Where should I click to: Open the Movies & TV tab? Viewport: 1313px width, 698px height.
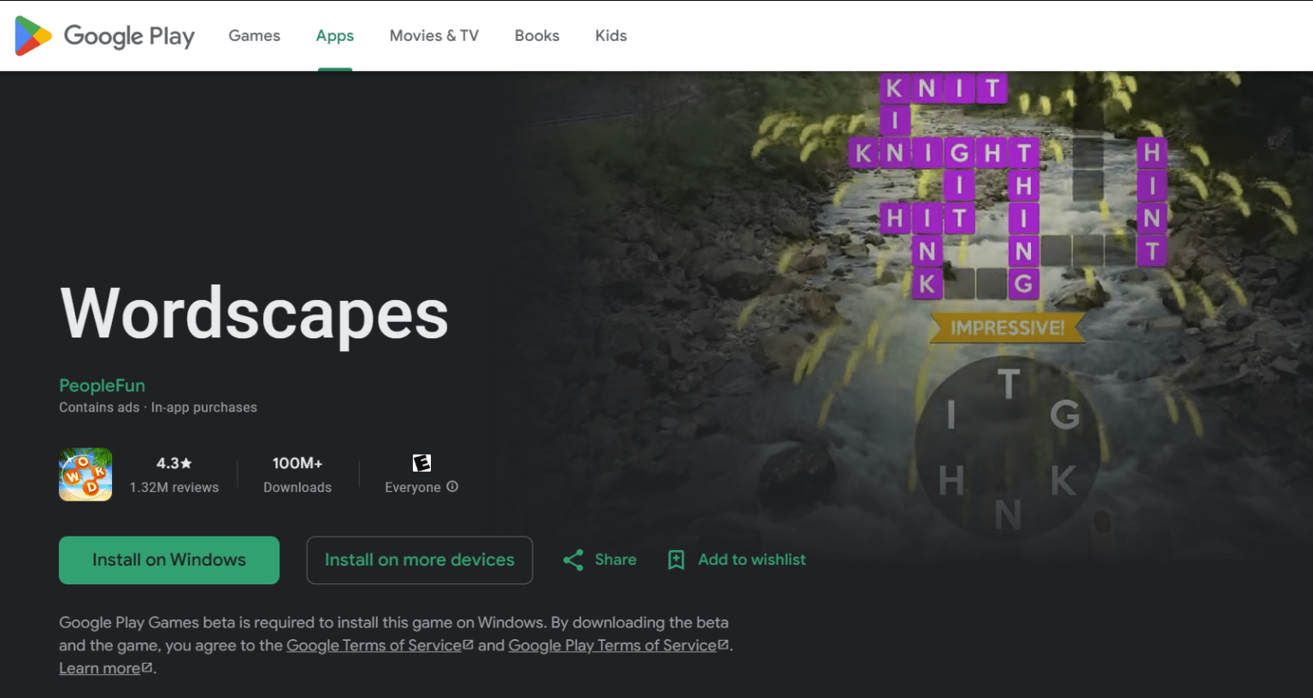coord(434,36)
